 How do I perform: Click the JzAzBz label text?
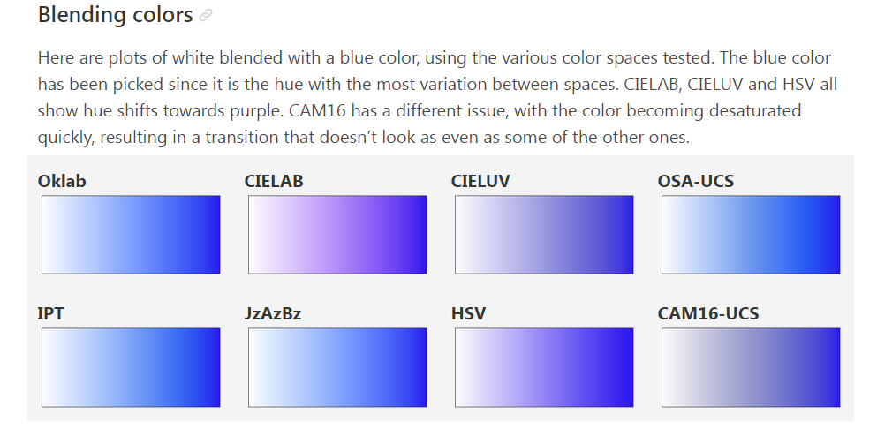click(273, 314)
